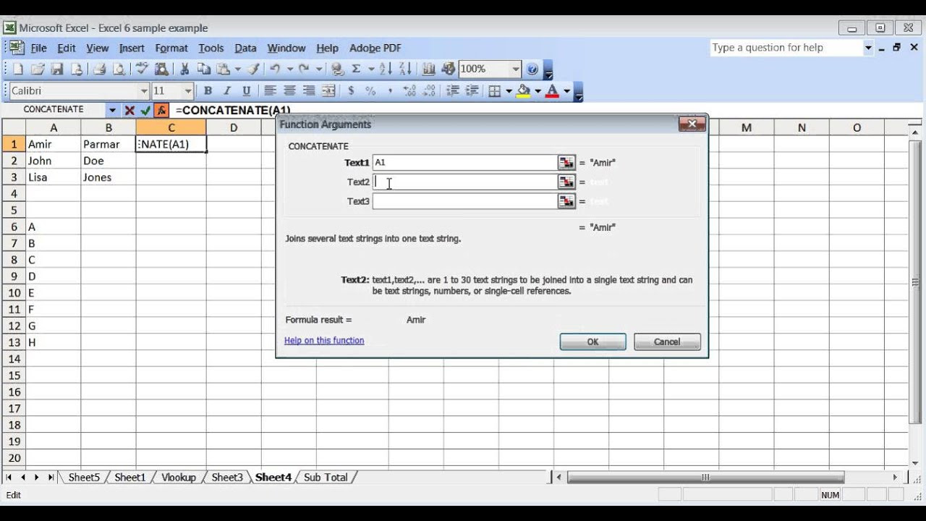The height and width of the screenshot is (521, 926).
Task: Click the Open file icon
Action: [38, 69]
